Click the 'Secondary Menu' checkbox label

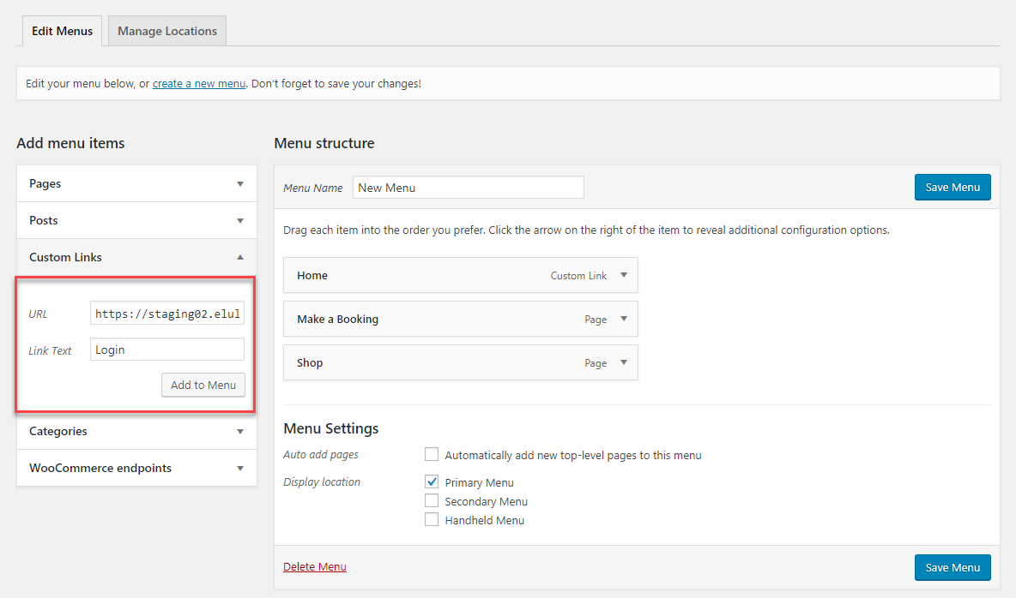[486, 501]
